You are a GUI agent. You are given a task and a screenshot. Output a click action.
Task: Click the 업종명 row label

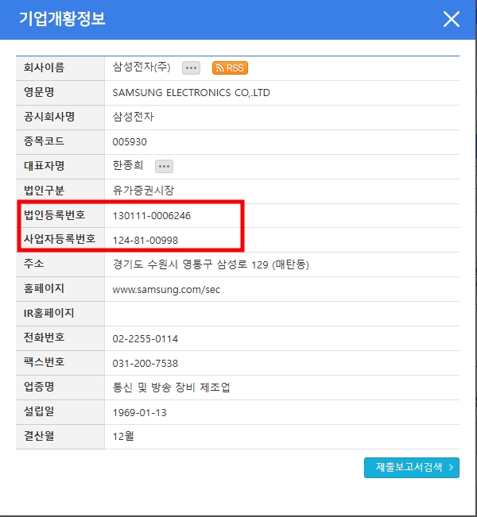[39, 387]
